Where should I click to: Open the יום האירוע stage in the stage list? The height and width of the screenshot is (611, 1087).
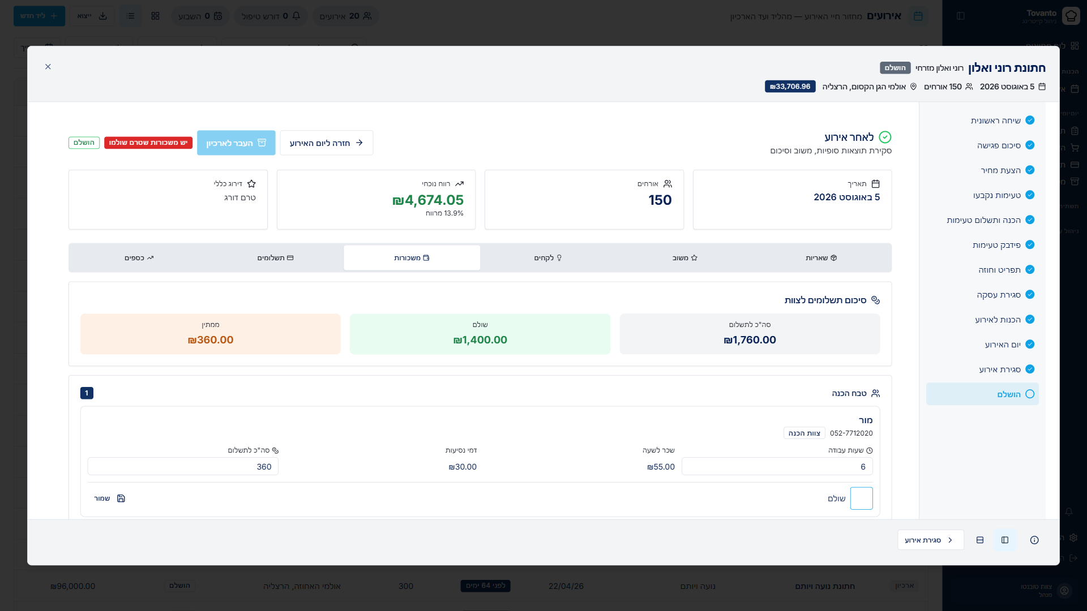(983, 345)
